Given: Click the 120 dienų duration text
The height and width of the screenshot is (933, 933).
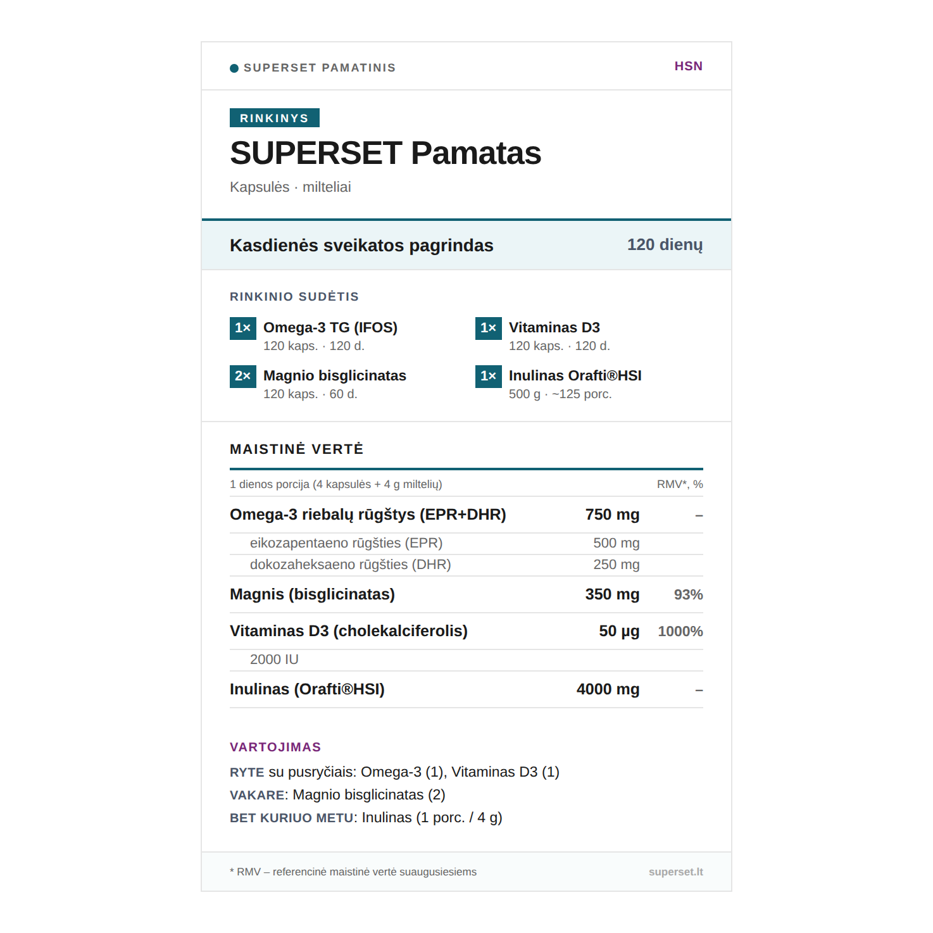Looking at the screenshot, I should click(665, 245).
